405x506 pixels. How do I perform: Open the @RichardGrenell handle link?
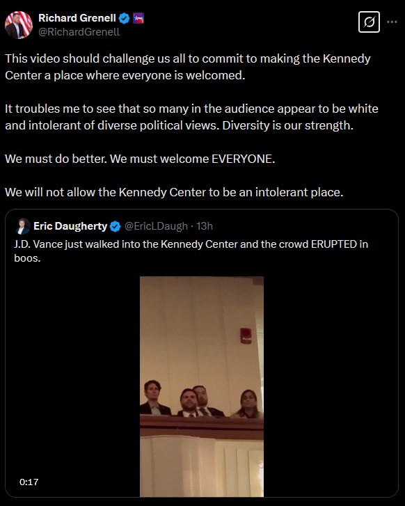79,32
